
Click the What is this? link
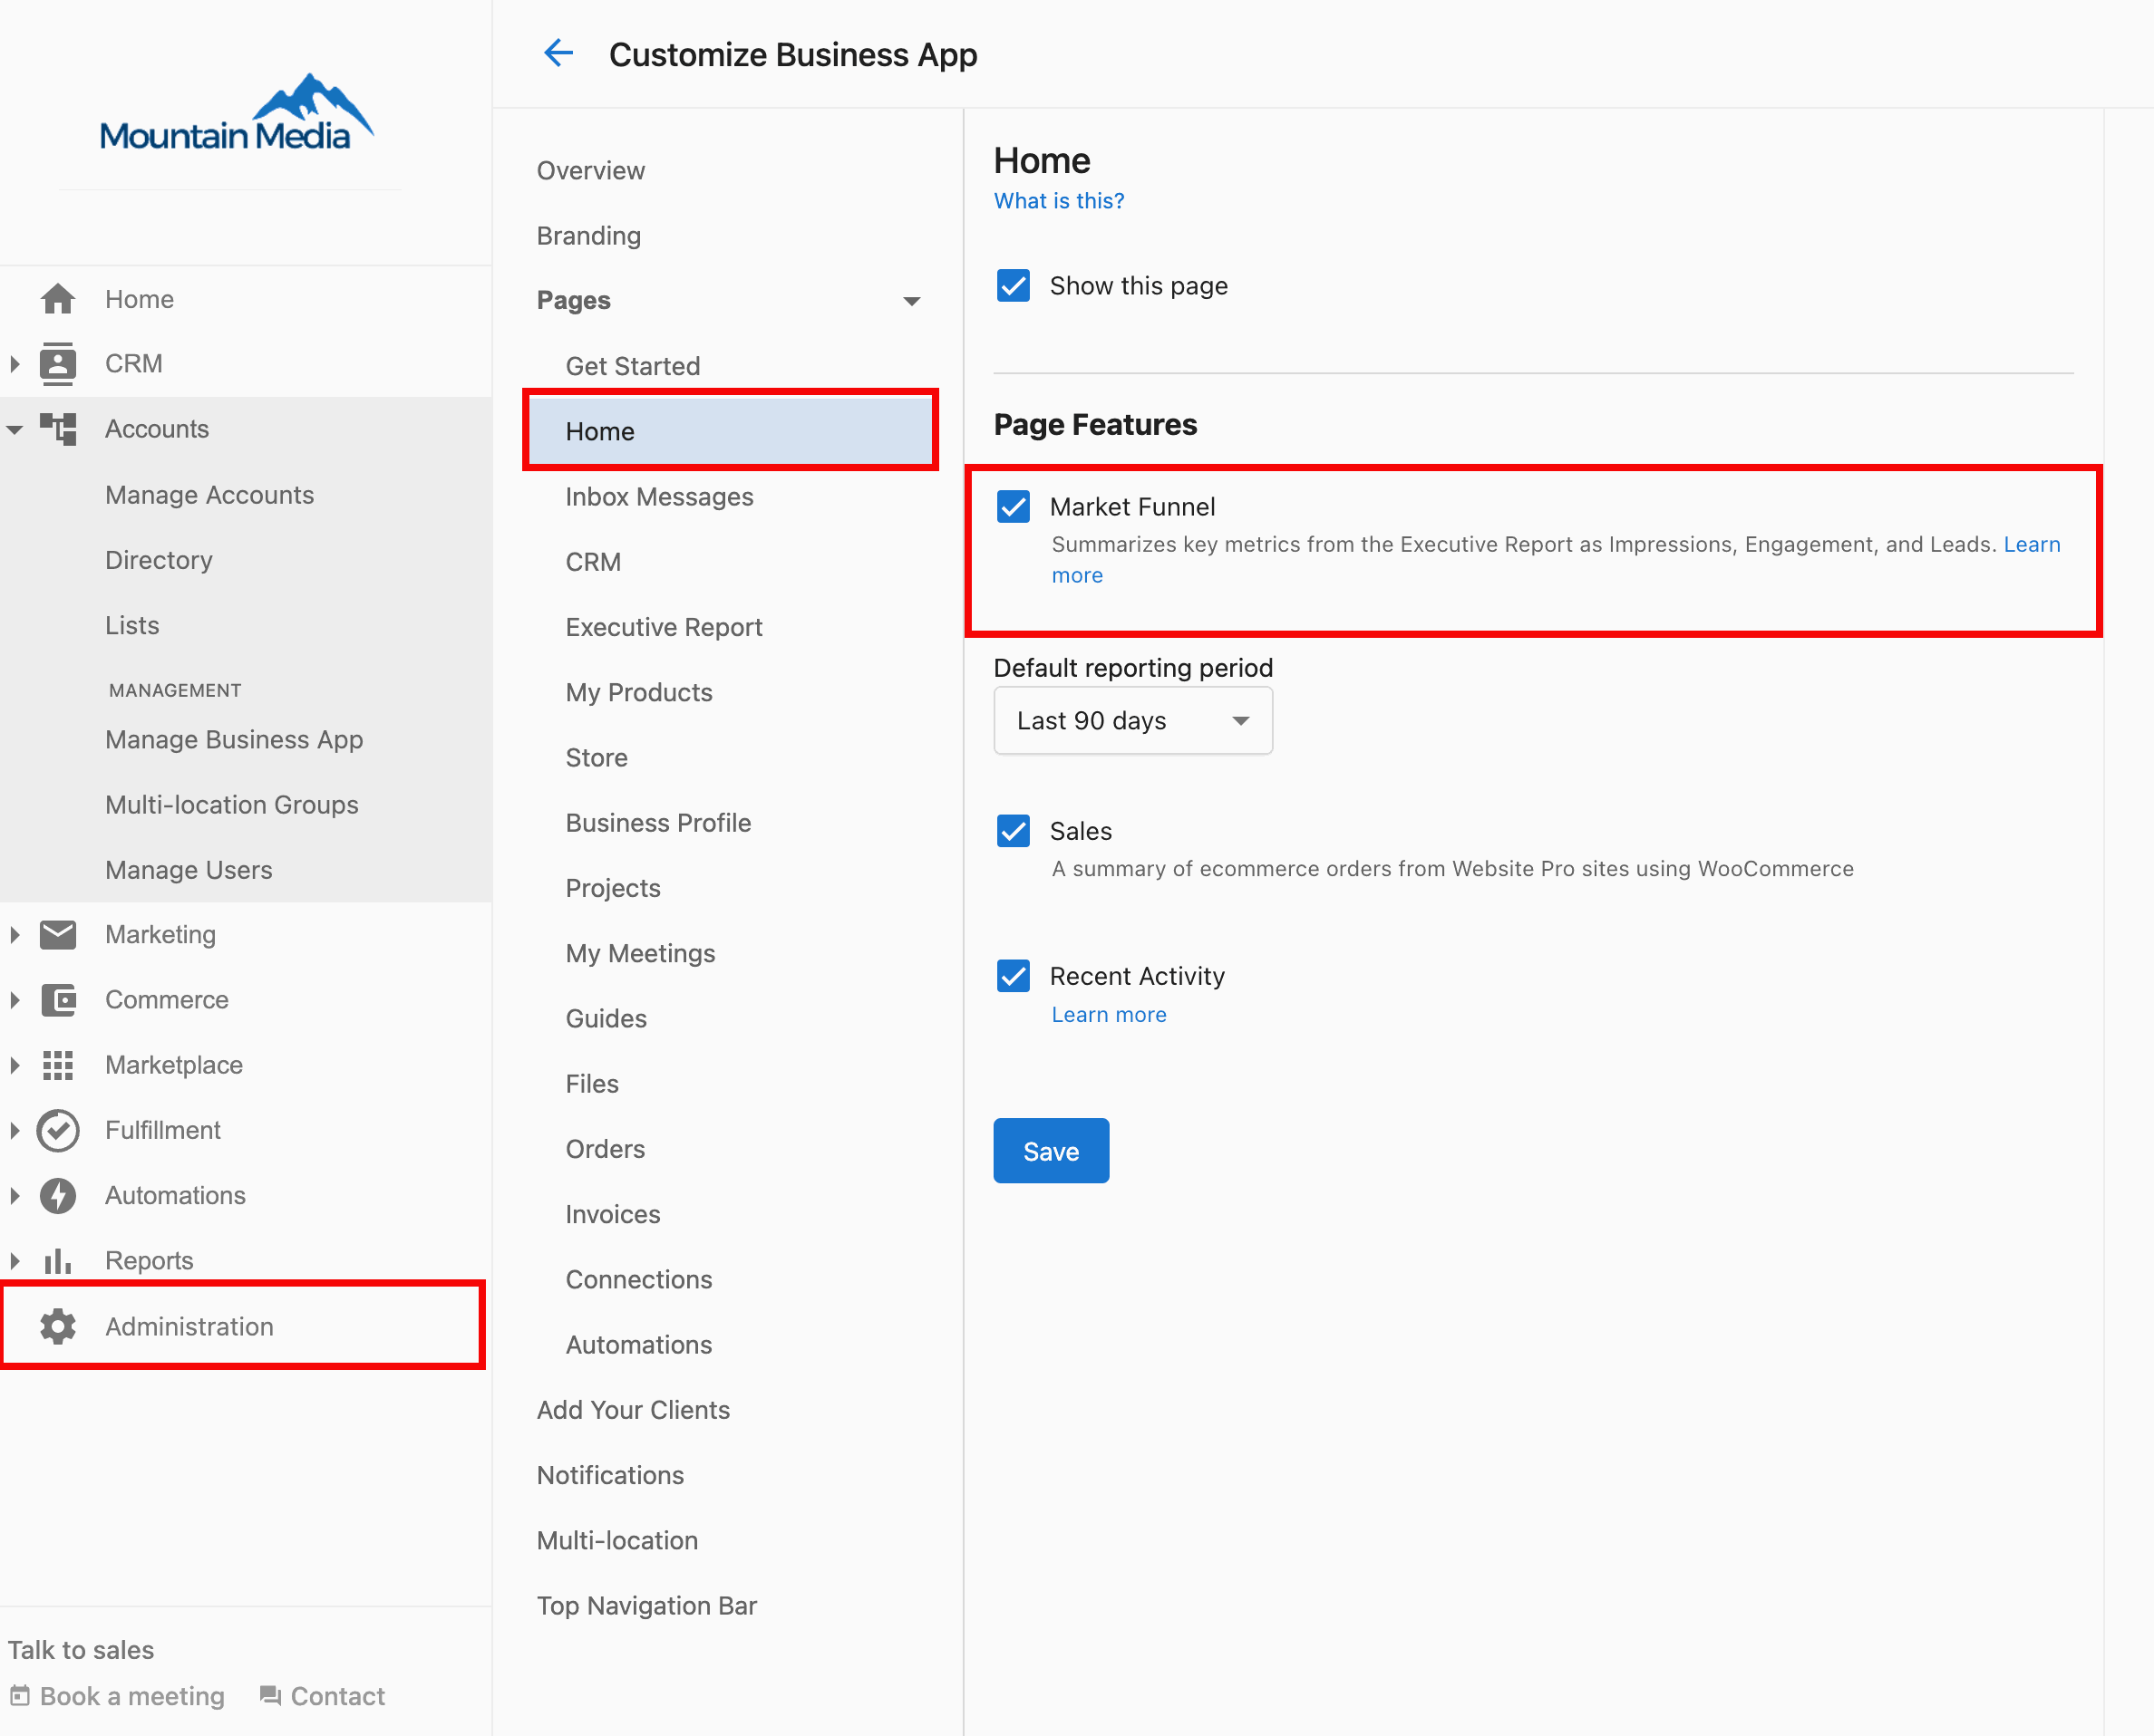coord(1059,200)
